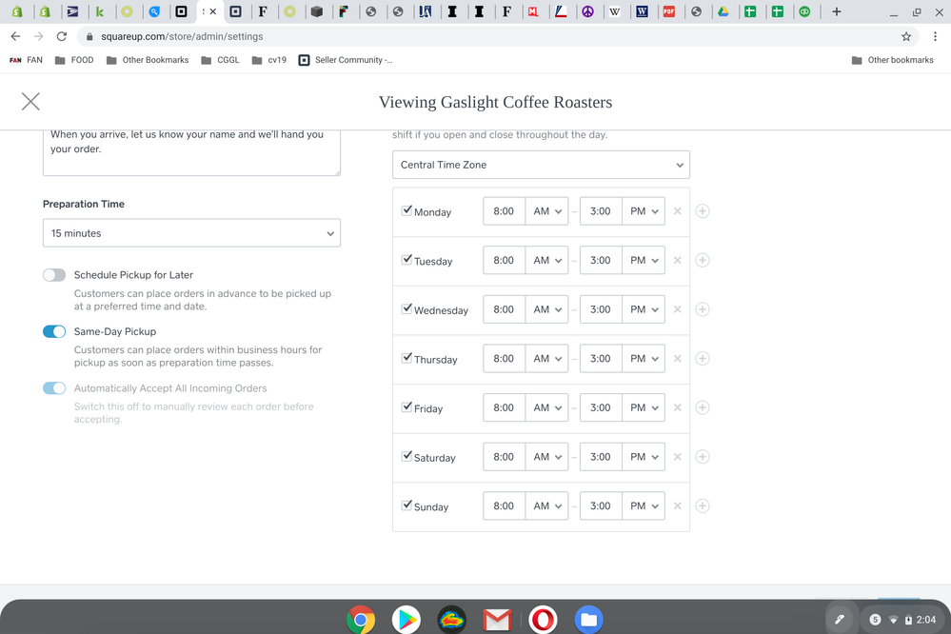Launch Google Play Store from the shelf
This screenshot has width=951, height=634.
[406, 619]
